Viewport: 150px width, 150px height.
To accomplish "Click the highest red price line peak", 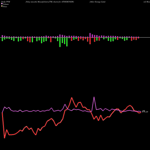I will [x=72, y=97].
